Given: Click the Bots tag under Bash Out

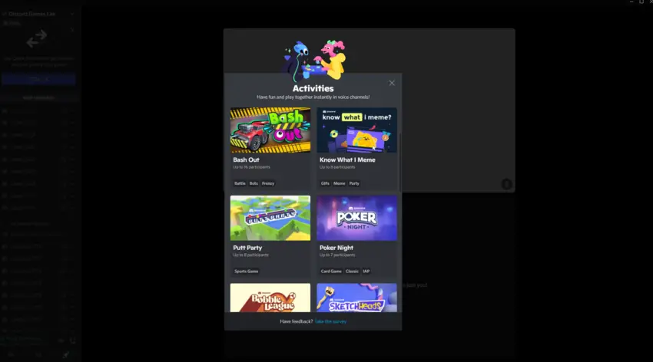Looking at the screenshot, I should pos(254,183).
